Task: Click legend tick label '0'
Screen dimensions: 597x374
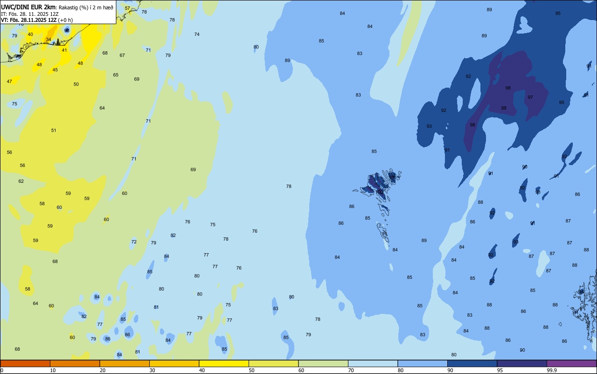Action: tap(2, 370)
